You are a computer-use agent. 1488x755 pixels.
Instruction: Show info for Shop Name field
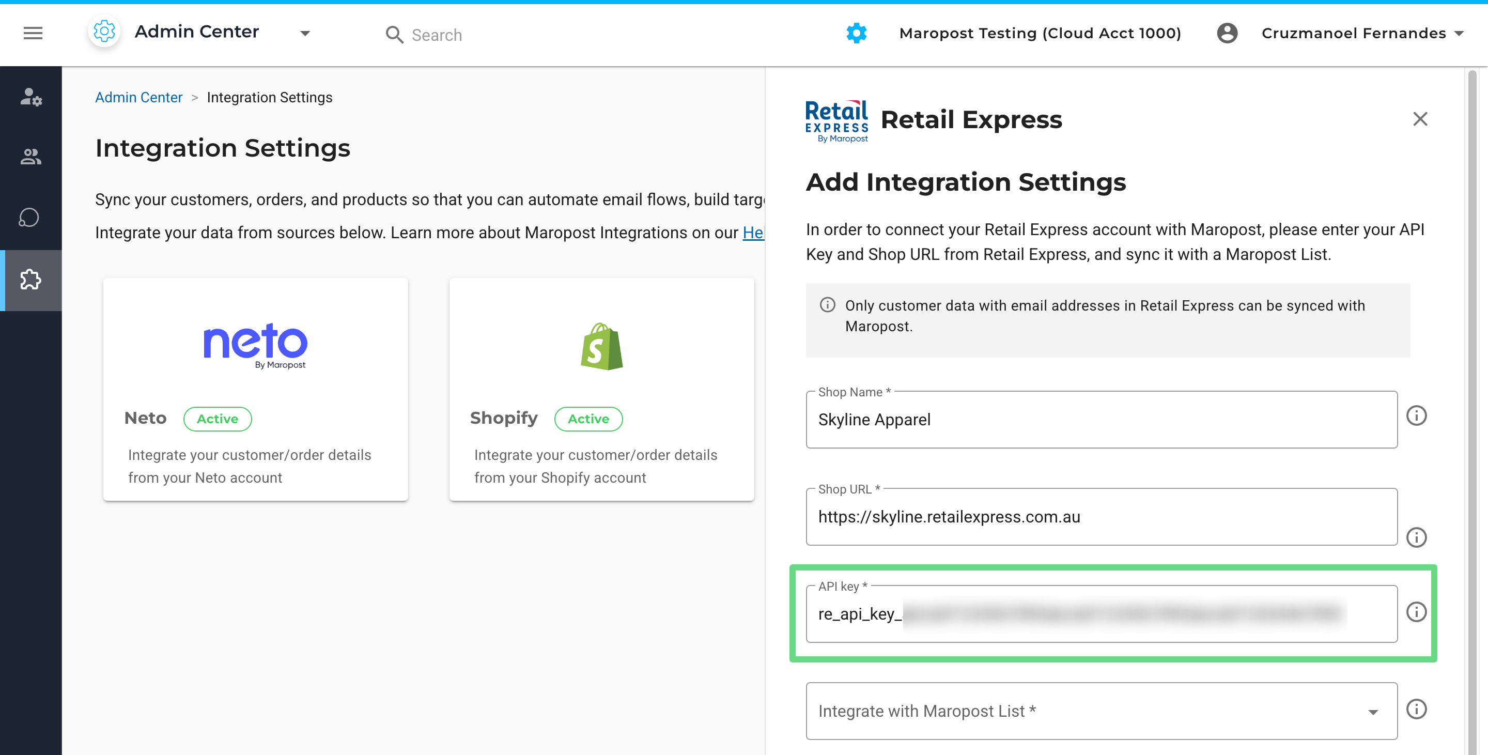click(x=1416, y=415)
